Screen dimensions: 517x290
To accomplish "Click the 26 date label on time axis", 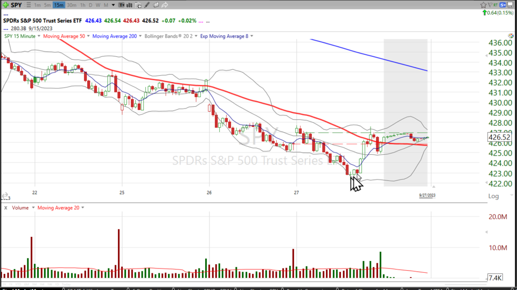I will click(x=209, y=193).
